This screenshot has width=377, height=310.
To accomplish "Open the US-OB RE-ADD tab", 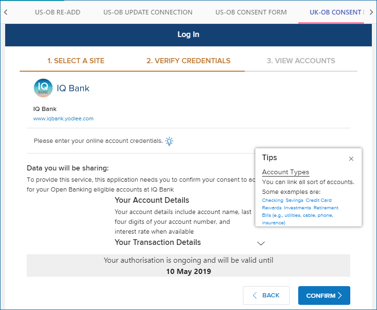I will [x=58, y=12].
